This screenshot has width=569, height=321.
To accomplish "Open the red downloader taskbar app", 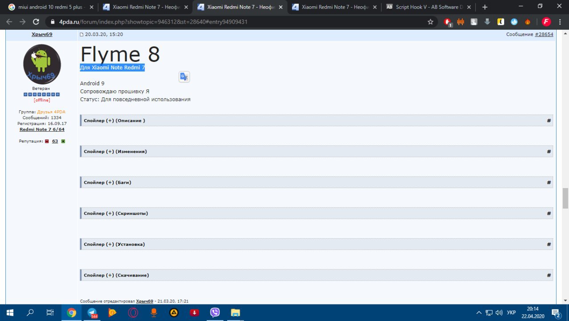I will (194, 313).
